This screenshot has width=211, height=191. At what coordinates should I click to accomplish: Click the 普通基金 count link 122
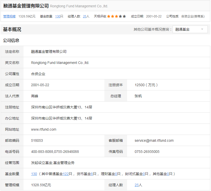(66, 174)
